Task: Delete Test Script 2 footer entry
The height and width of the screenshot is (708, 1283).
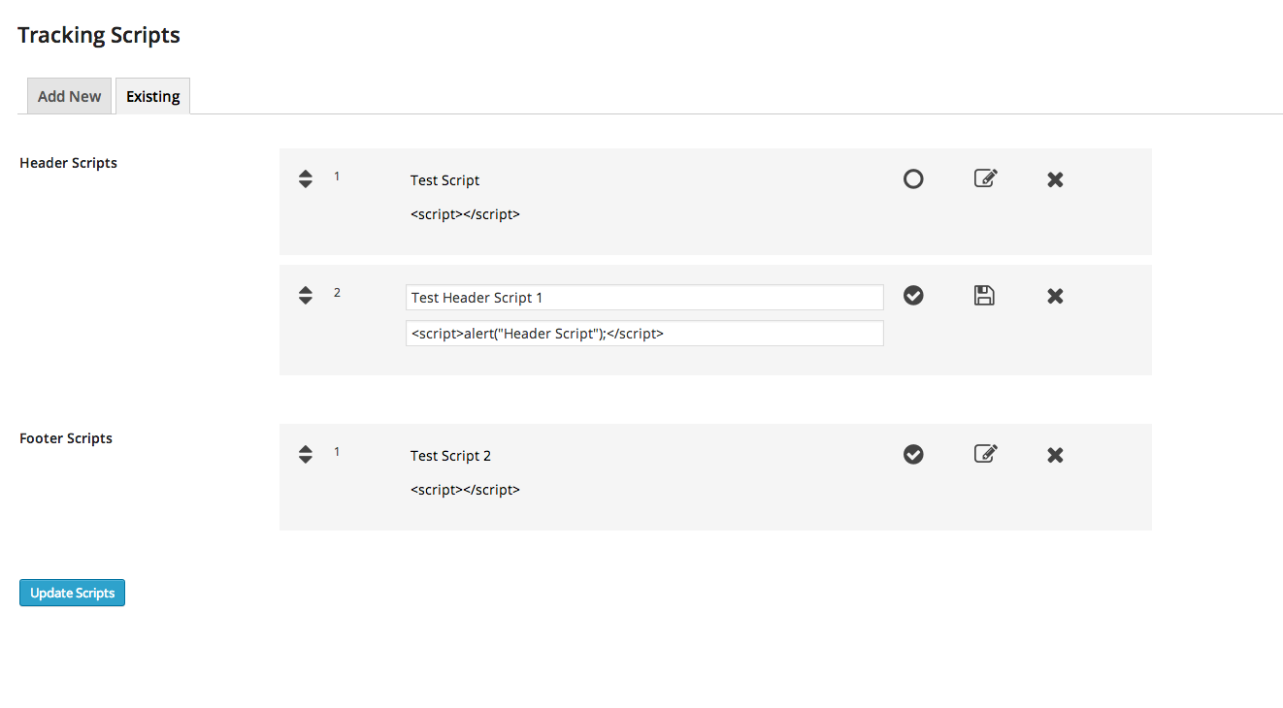Action: coord(1055,455)
